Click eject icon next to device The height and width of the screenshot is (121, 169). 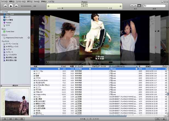click(29, 38)
